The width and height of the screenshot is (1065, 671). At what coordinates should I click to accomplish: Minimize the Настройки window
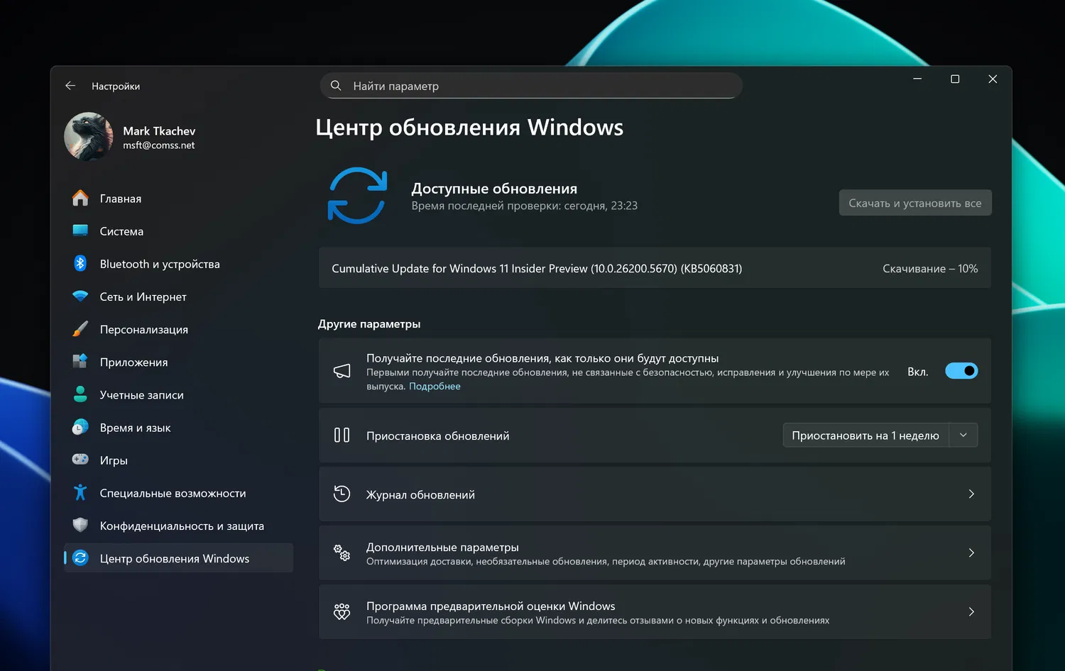point(917,79)
